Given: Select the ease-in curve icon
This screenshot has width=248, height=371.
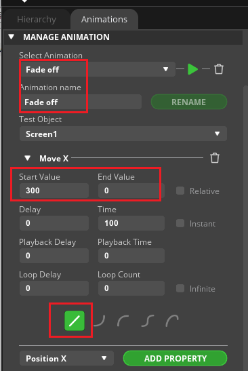Looking at the screenshot, I should (100, 321).
